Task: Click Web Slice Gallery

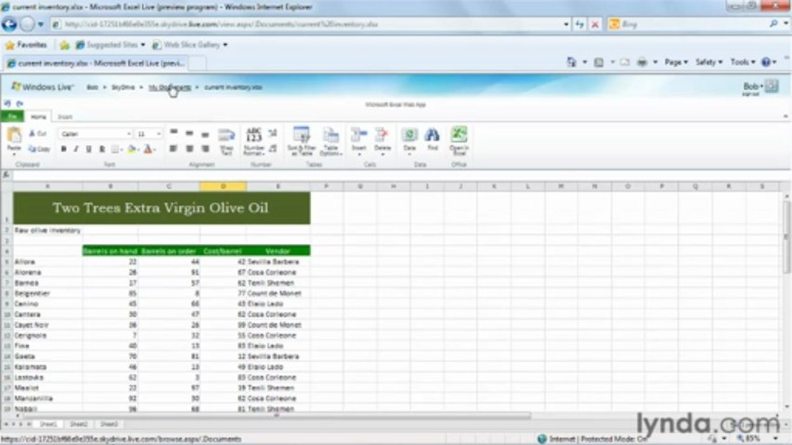Action: [189, 45]
